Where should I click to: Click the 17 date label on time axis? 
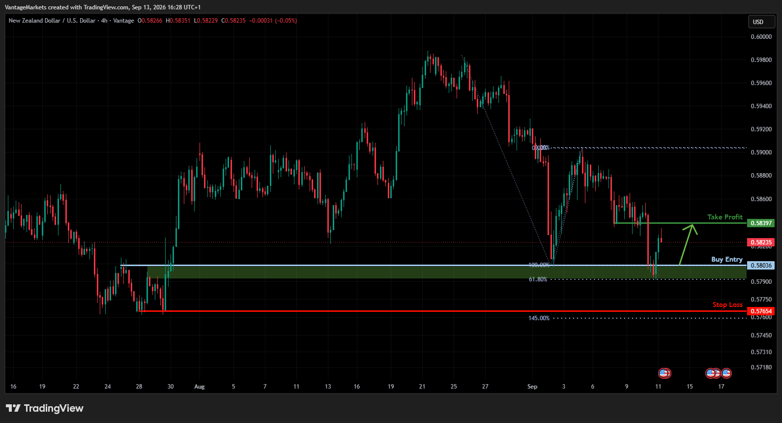point(721,387)
